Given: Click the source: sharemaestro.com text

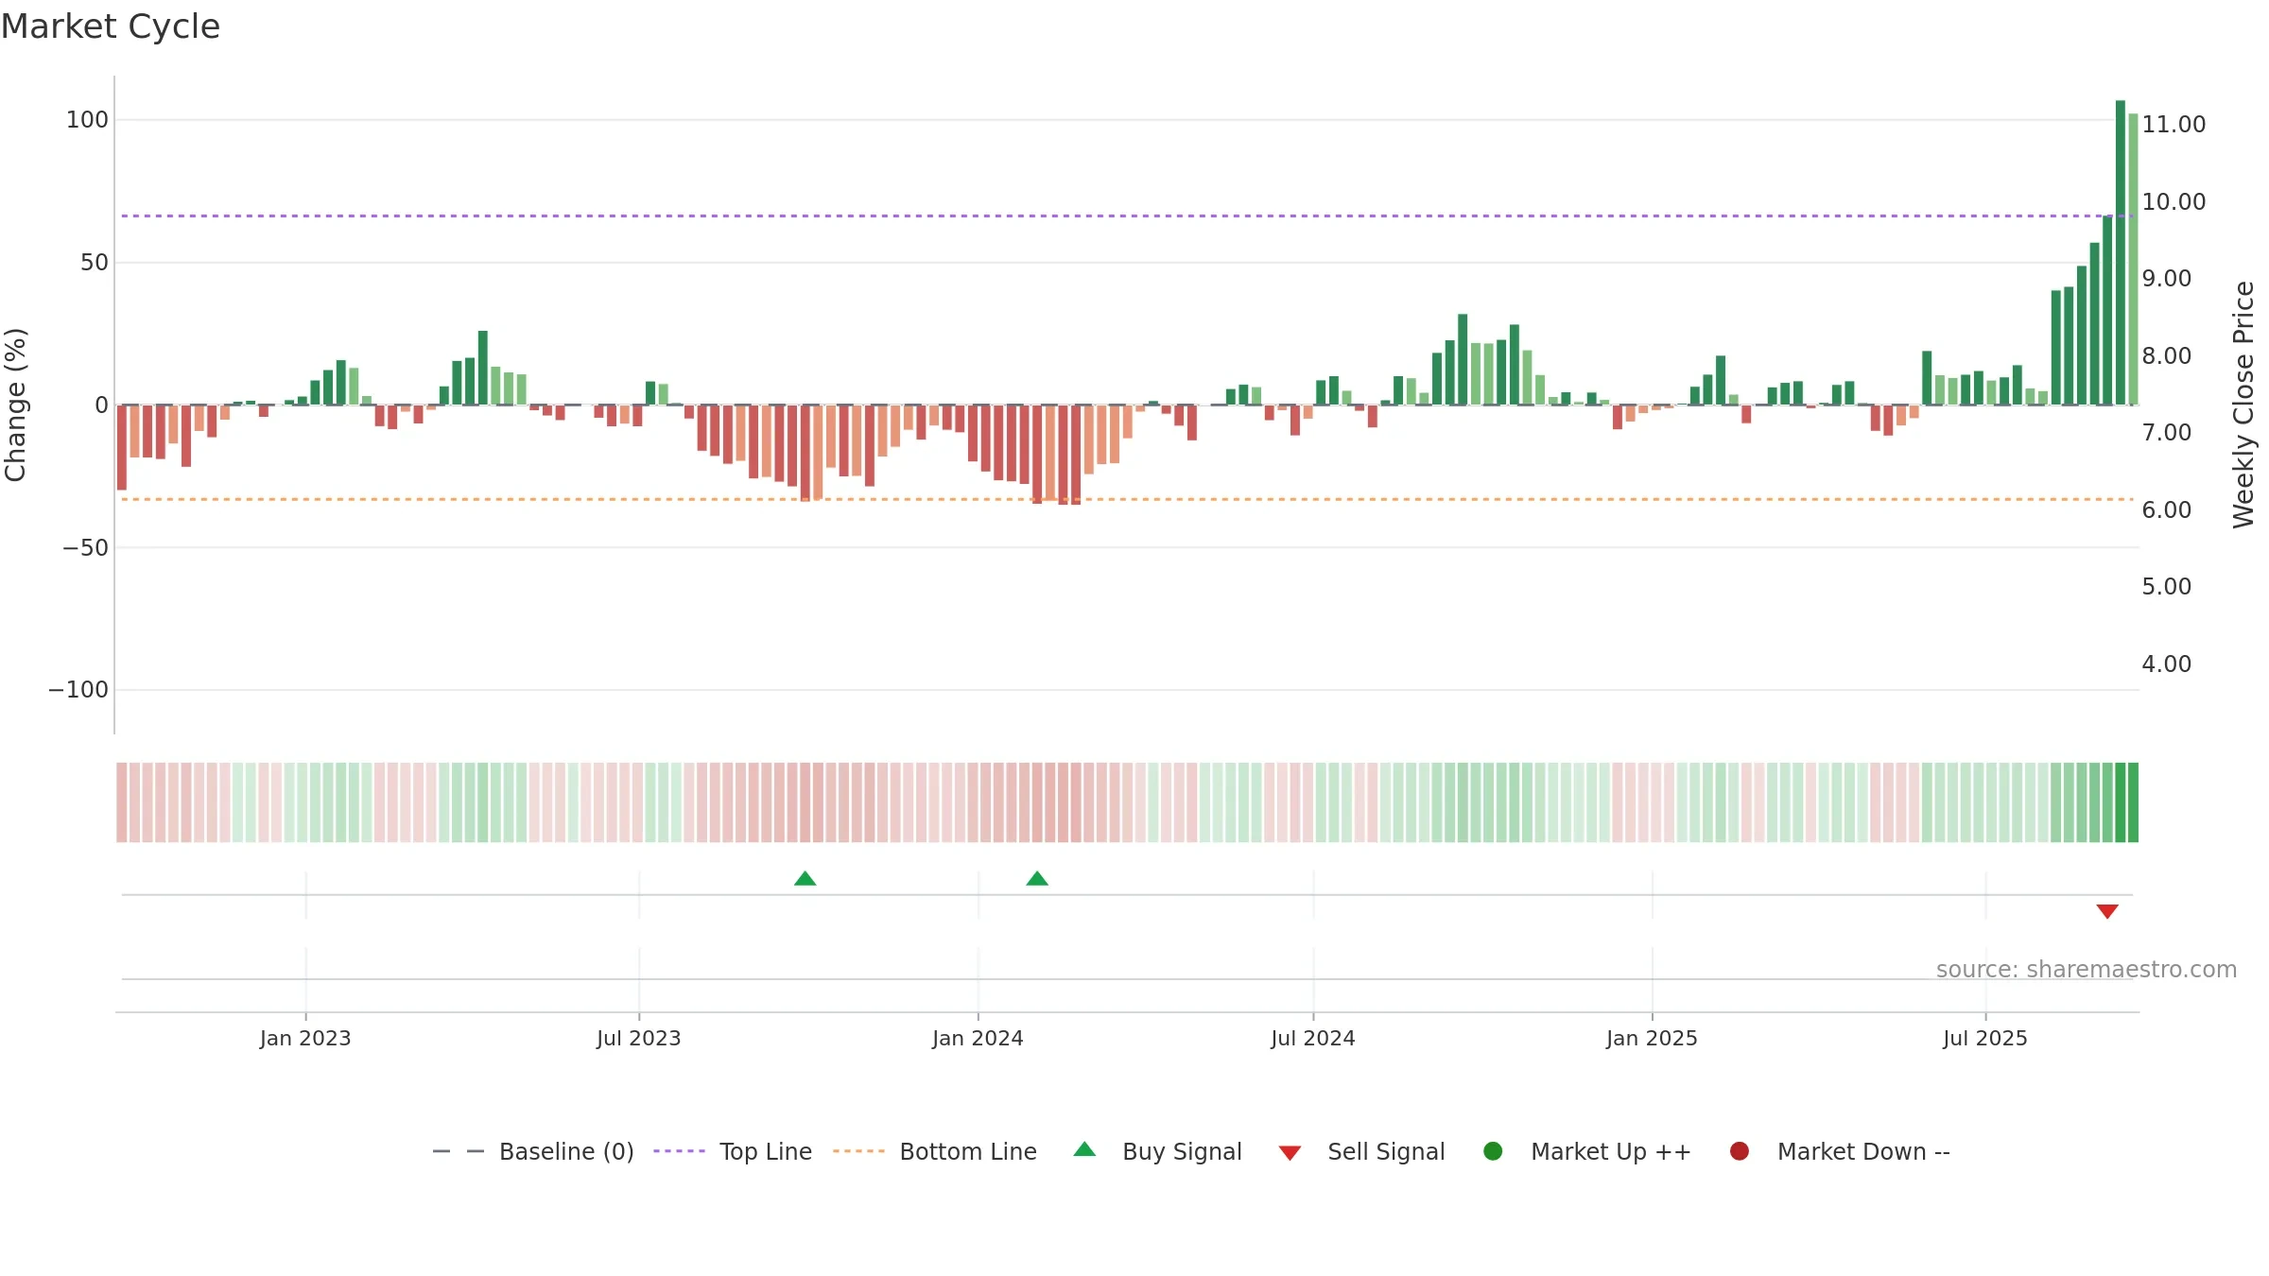Looking at the screenshot, I should pos(2087,970).
